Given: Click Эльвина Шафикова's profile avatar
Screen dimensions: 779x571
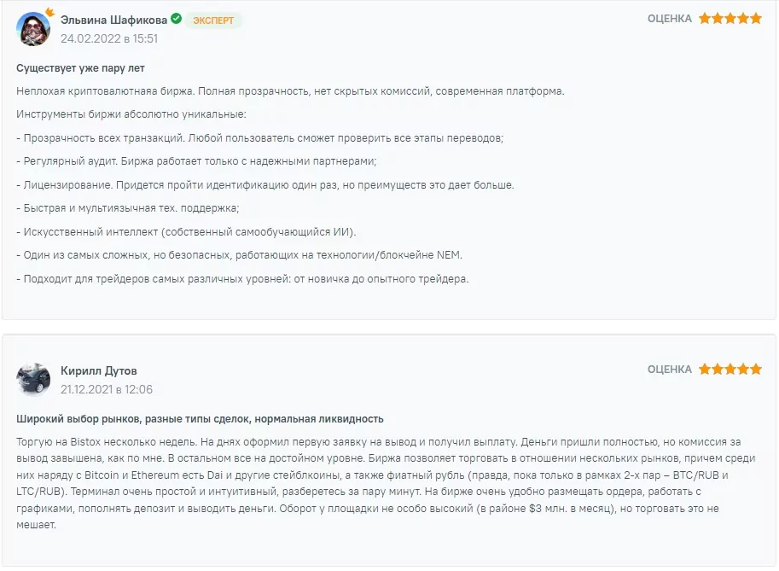Looking at the screenshot, I should click(x=33, y=30).
